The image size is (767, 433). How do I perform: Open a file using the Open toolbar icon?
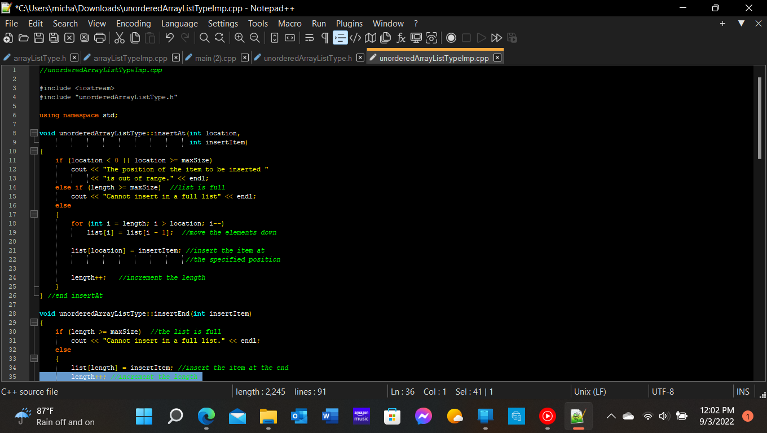coord(23,38)
